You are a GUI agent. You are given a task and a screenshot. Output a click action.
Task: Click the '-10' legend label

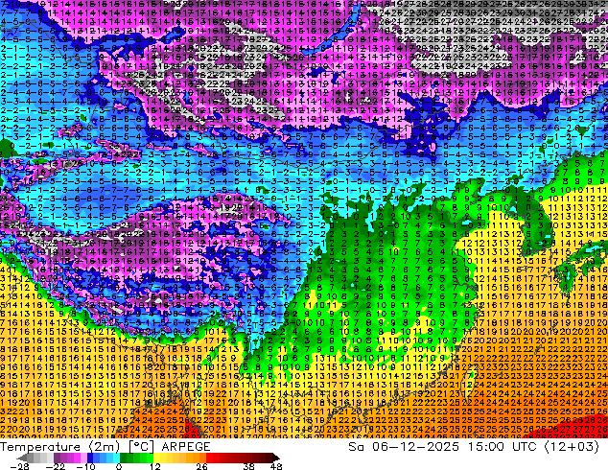pos(85,466)
